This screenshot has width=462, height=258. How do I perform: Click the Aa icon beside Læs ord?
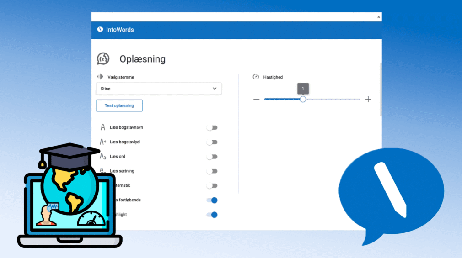coord(103,157)
